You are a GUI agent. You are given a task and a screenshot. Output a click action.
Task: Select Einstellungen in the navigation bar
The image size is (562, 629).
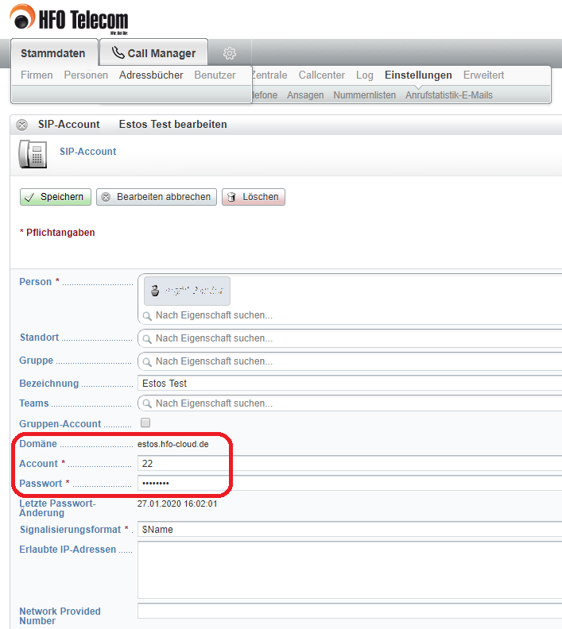click(x=418, y=75)
